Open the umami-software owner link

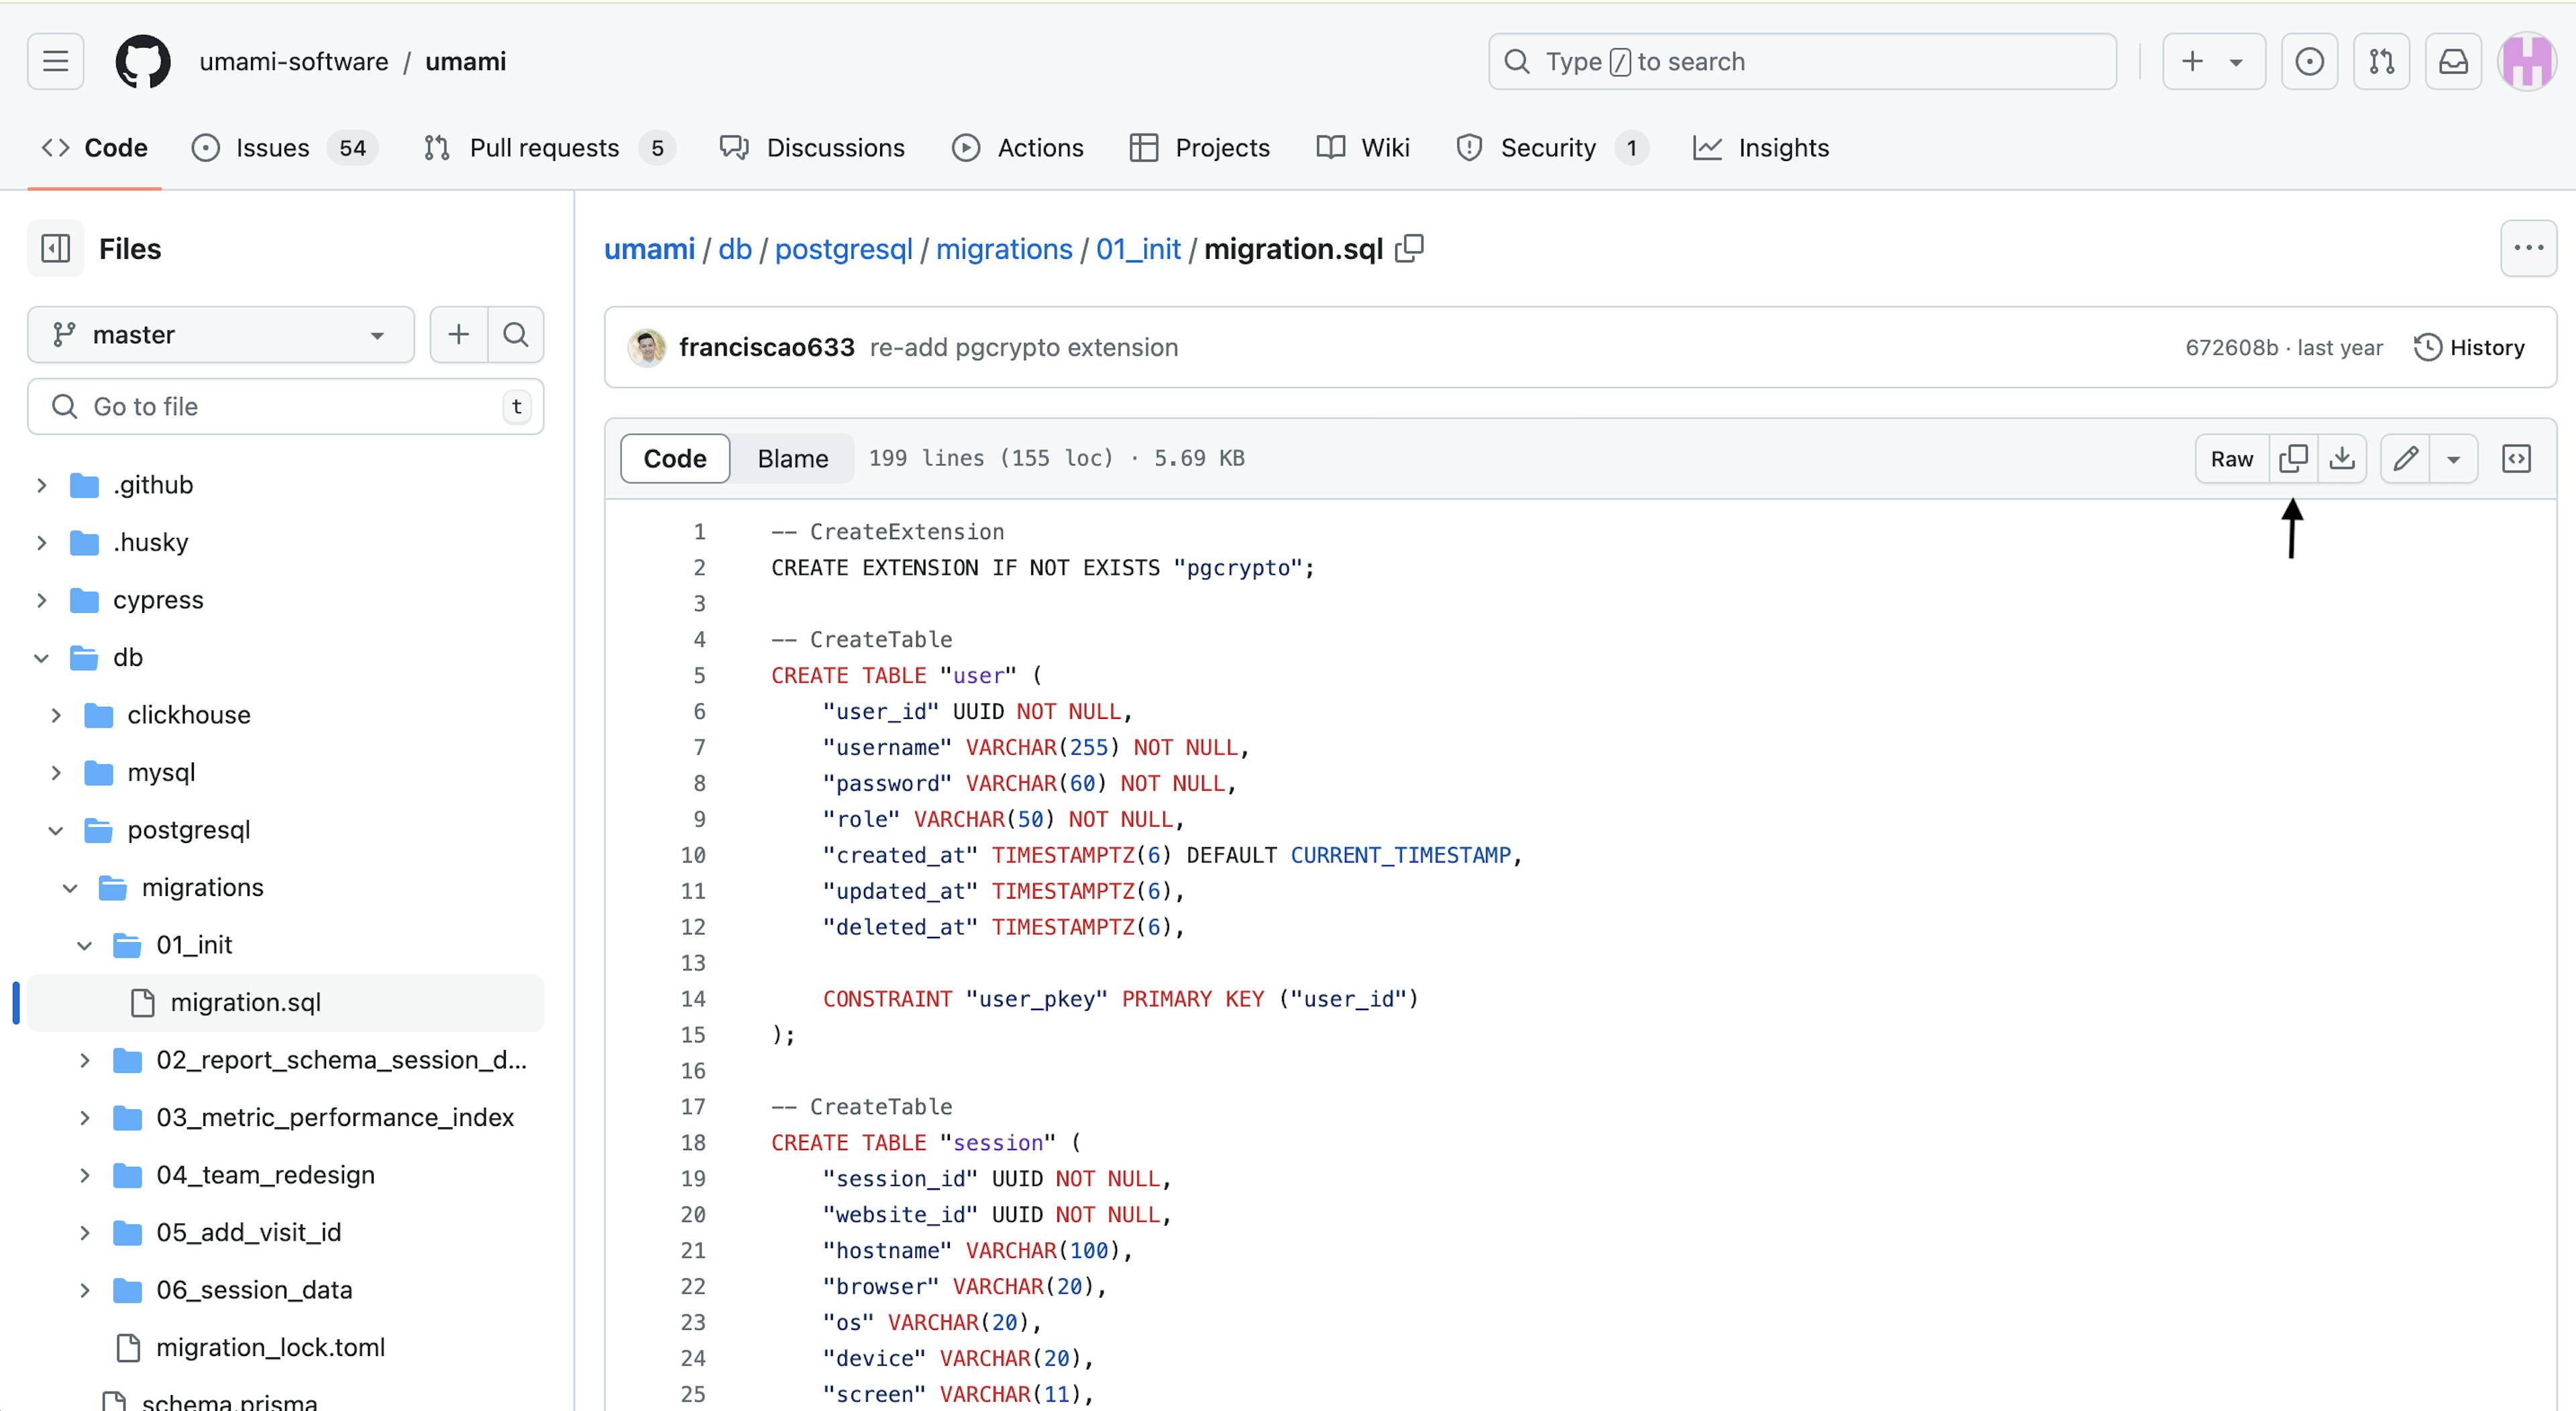pyautogui.click(x=294, y=61)
